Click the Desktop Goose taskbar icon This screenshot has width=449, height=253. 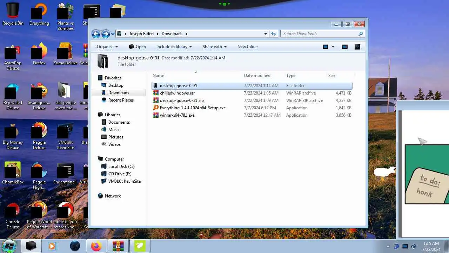point(140,246)
